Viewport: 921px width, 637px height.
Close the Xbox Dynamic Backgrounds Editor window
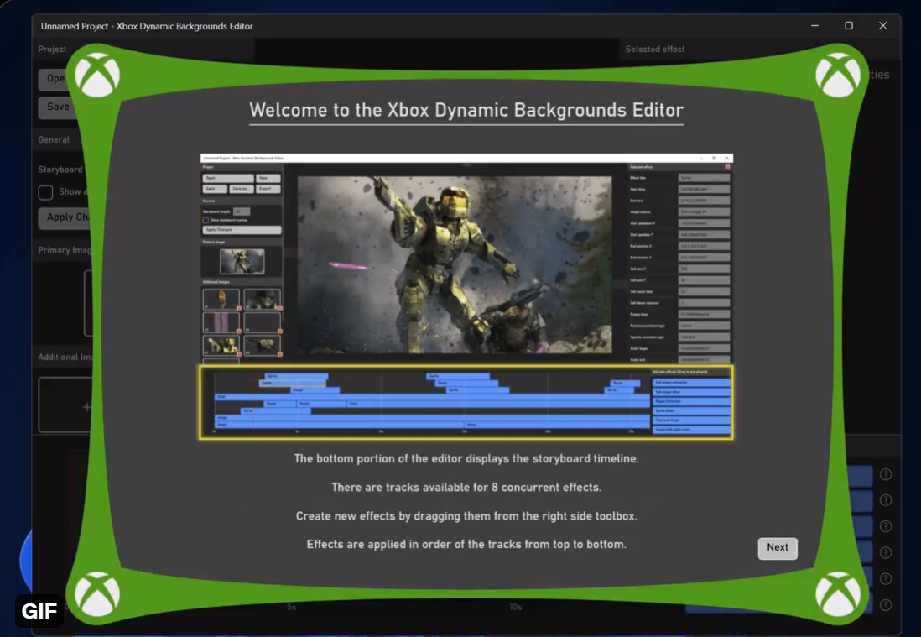pos(882,26)
